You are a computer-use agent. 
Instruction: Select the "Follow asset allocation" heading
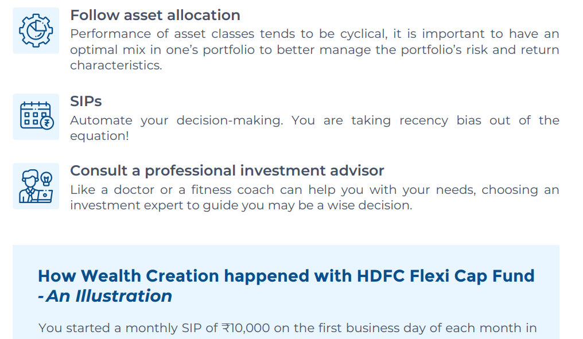pyautogui.click(x=155, y=15)
